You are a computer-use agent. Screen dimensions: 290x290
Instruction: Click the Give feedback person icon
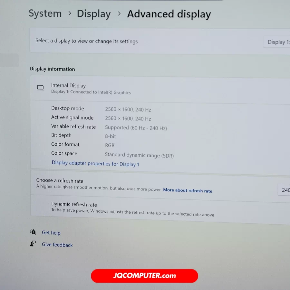click(x=33, y=244)
